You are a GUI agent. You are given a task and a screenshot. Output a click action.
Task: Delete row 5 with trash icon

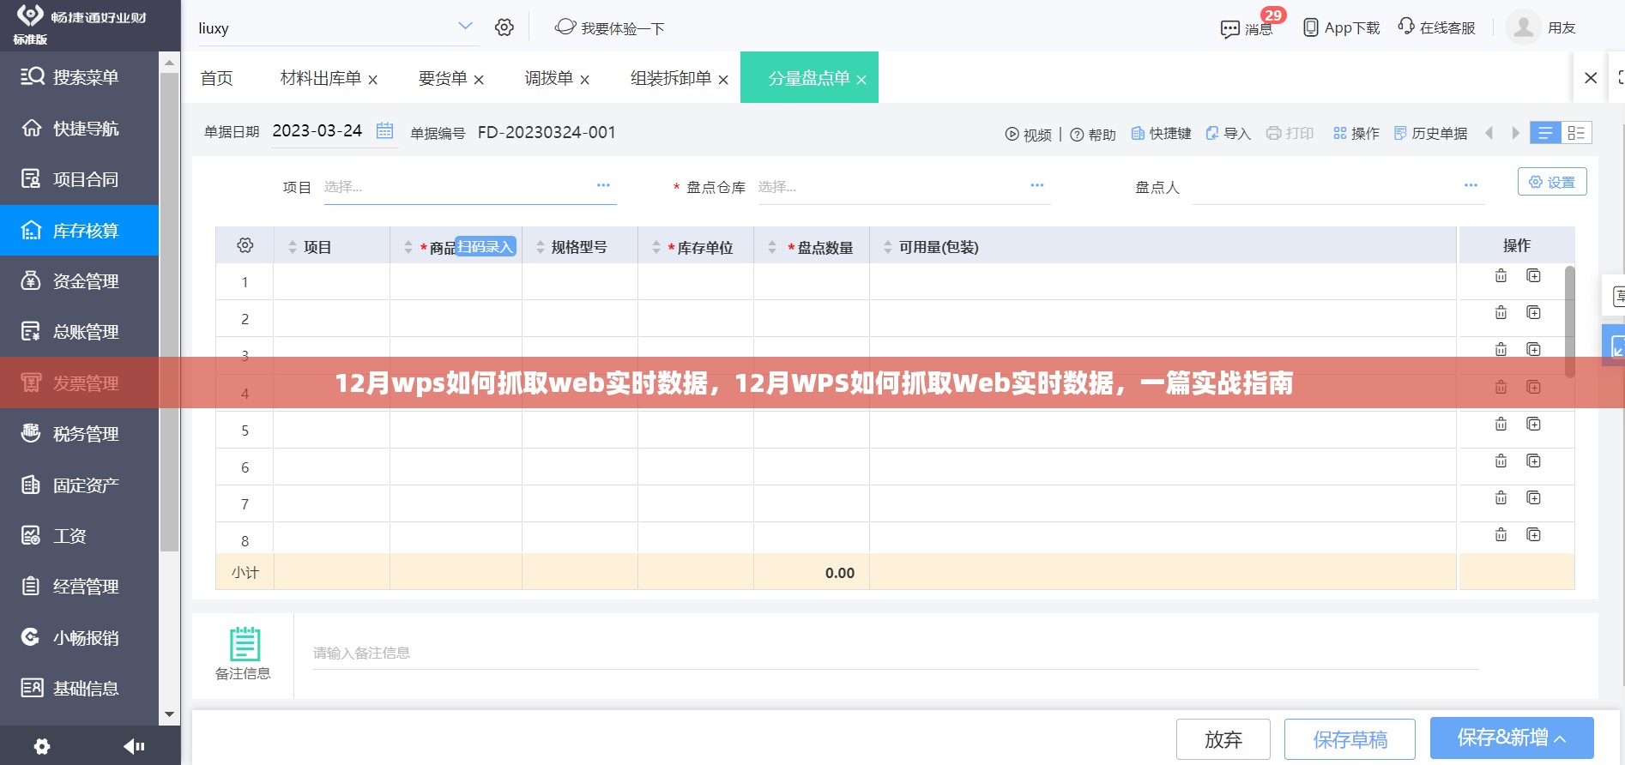(x=1501, y=424)
